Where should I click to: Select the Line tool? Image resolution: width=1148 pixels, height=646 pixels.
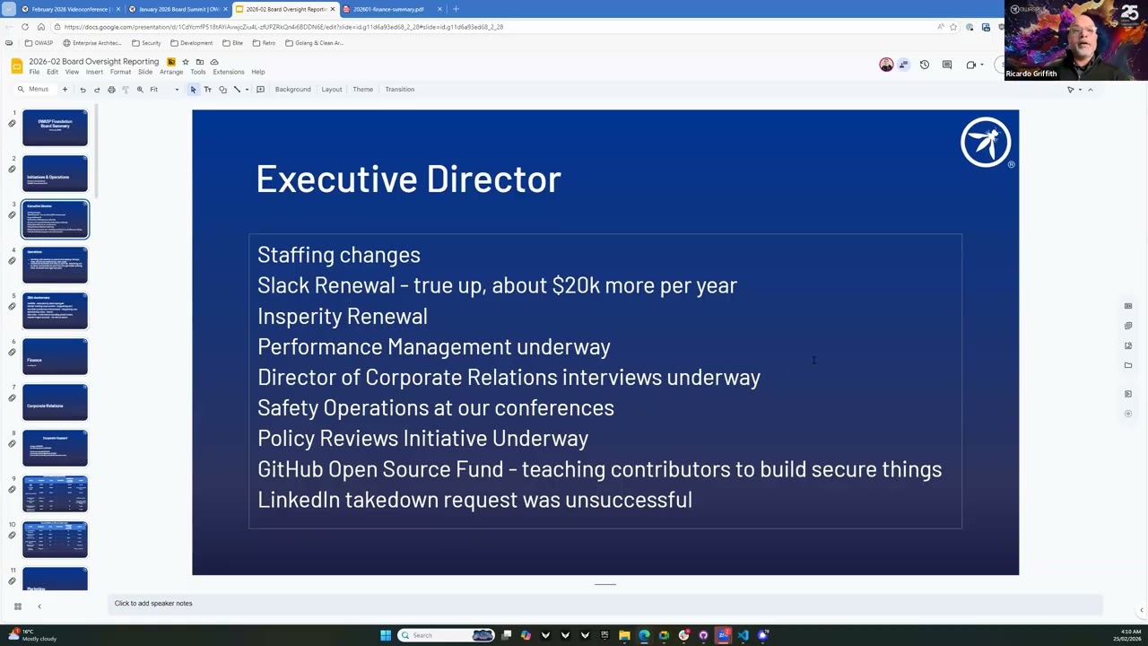[x=237, y=90]
